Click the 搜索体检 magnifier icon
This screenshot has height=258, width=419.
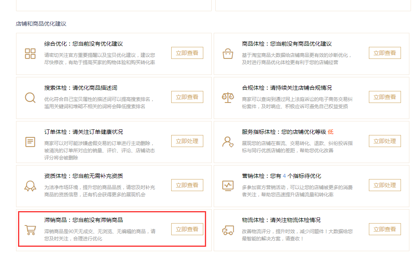30,98
